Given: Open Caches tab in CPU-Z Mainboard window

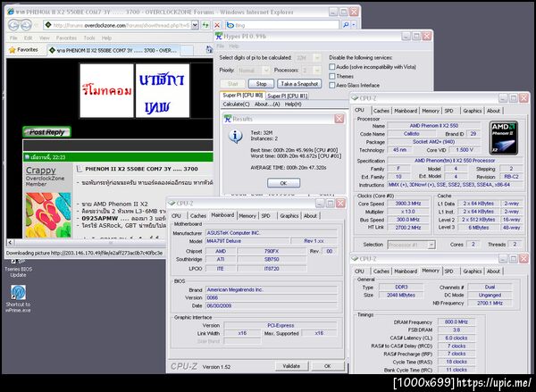Looking at the screenshot, I should pyautogui.click(x=198, y=216).
